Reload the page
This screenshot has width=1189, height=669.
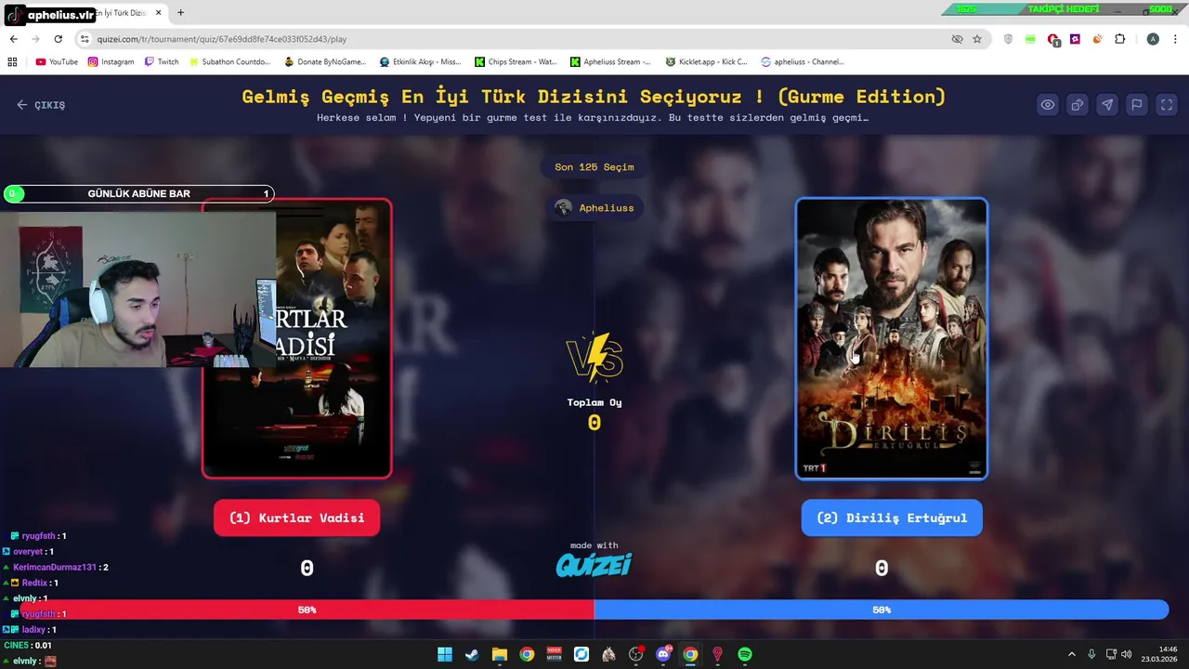click(x=58, y=39)
